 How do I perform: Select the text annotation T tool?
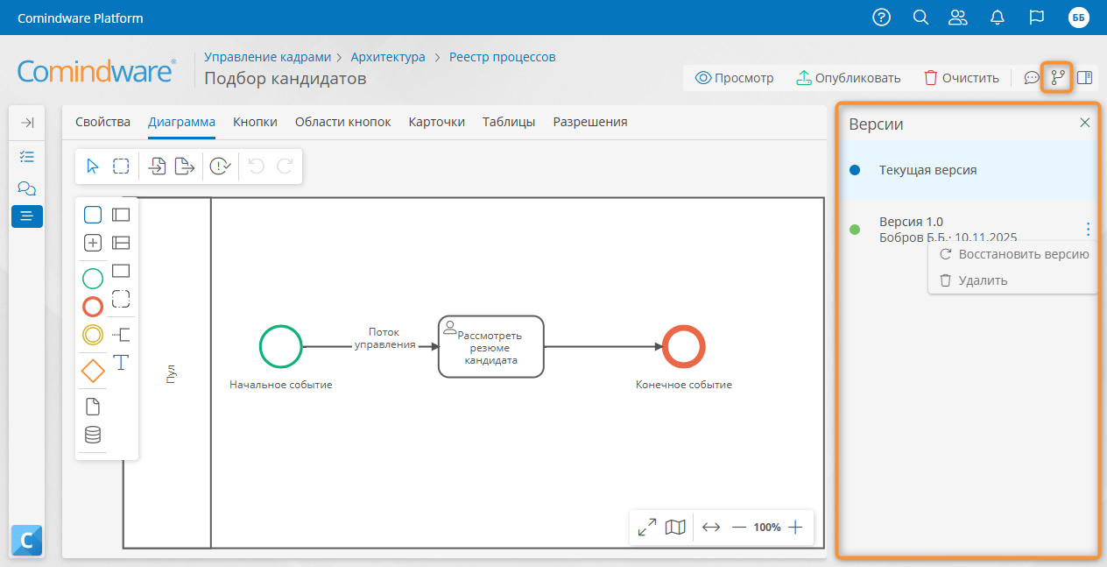[122, 362]
